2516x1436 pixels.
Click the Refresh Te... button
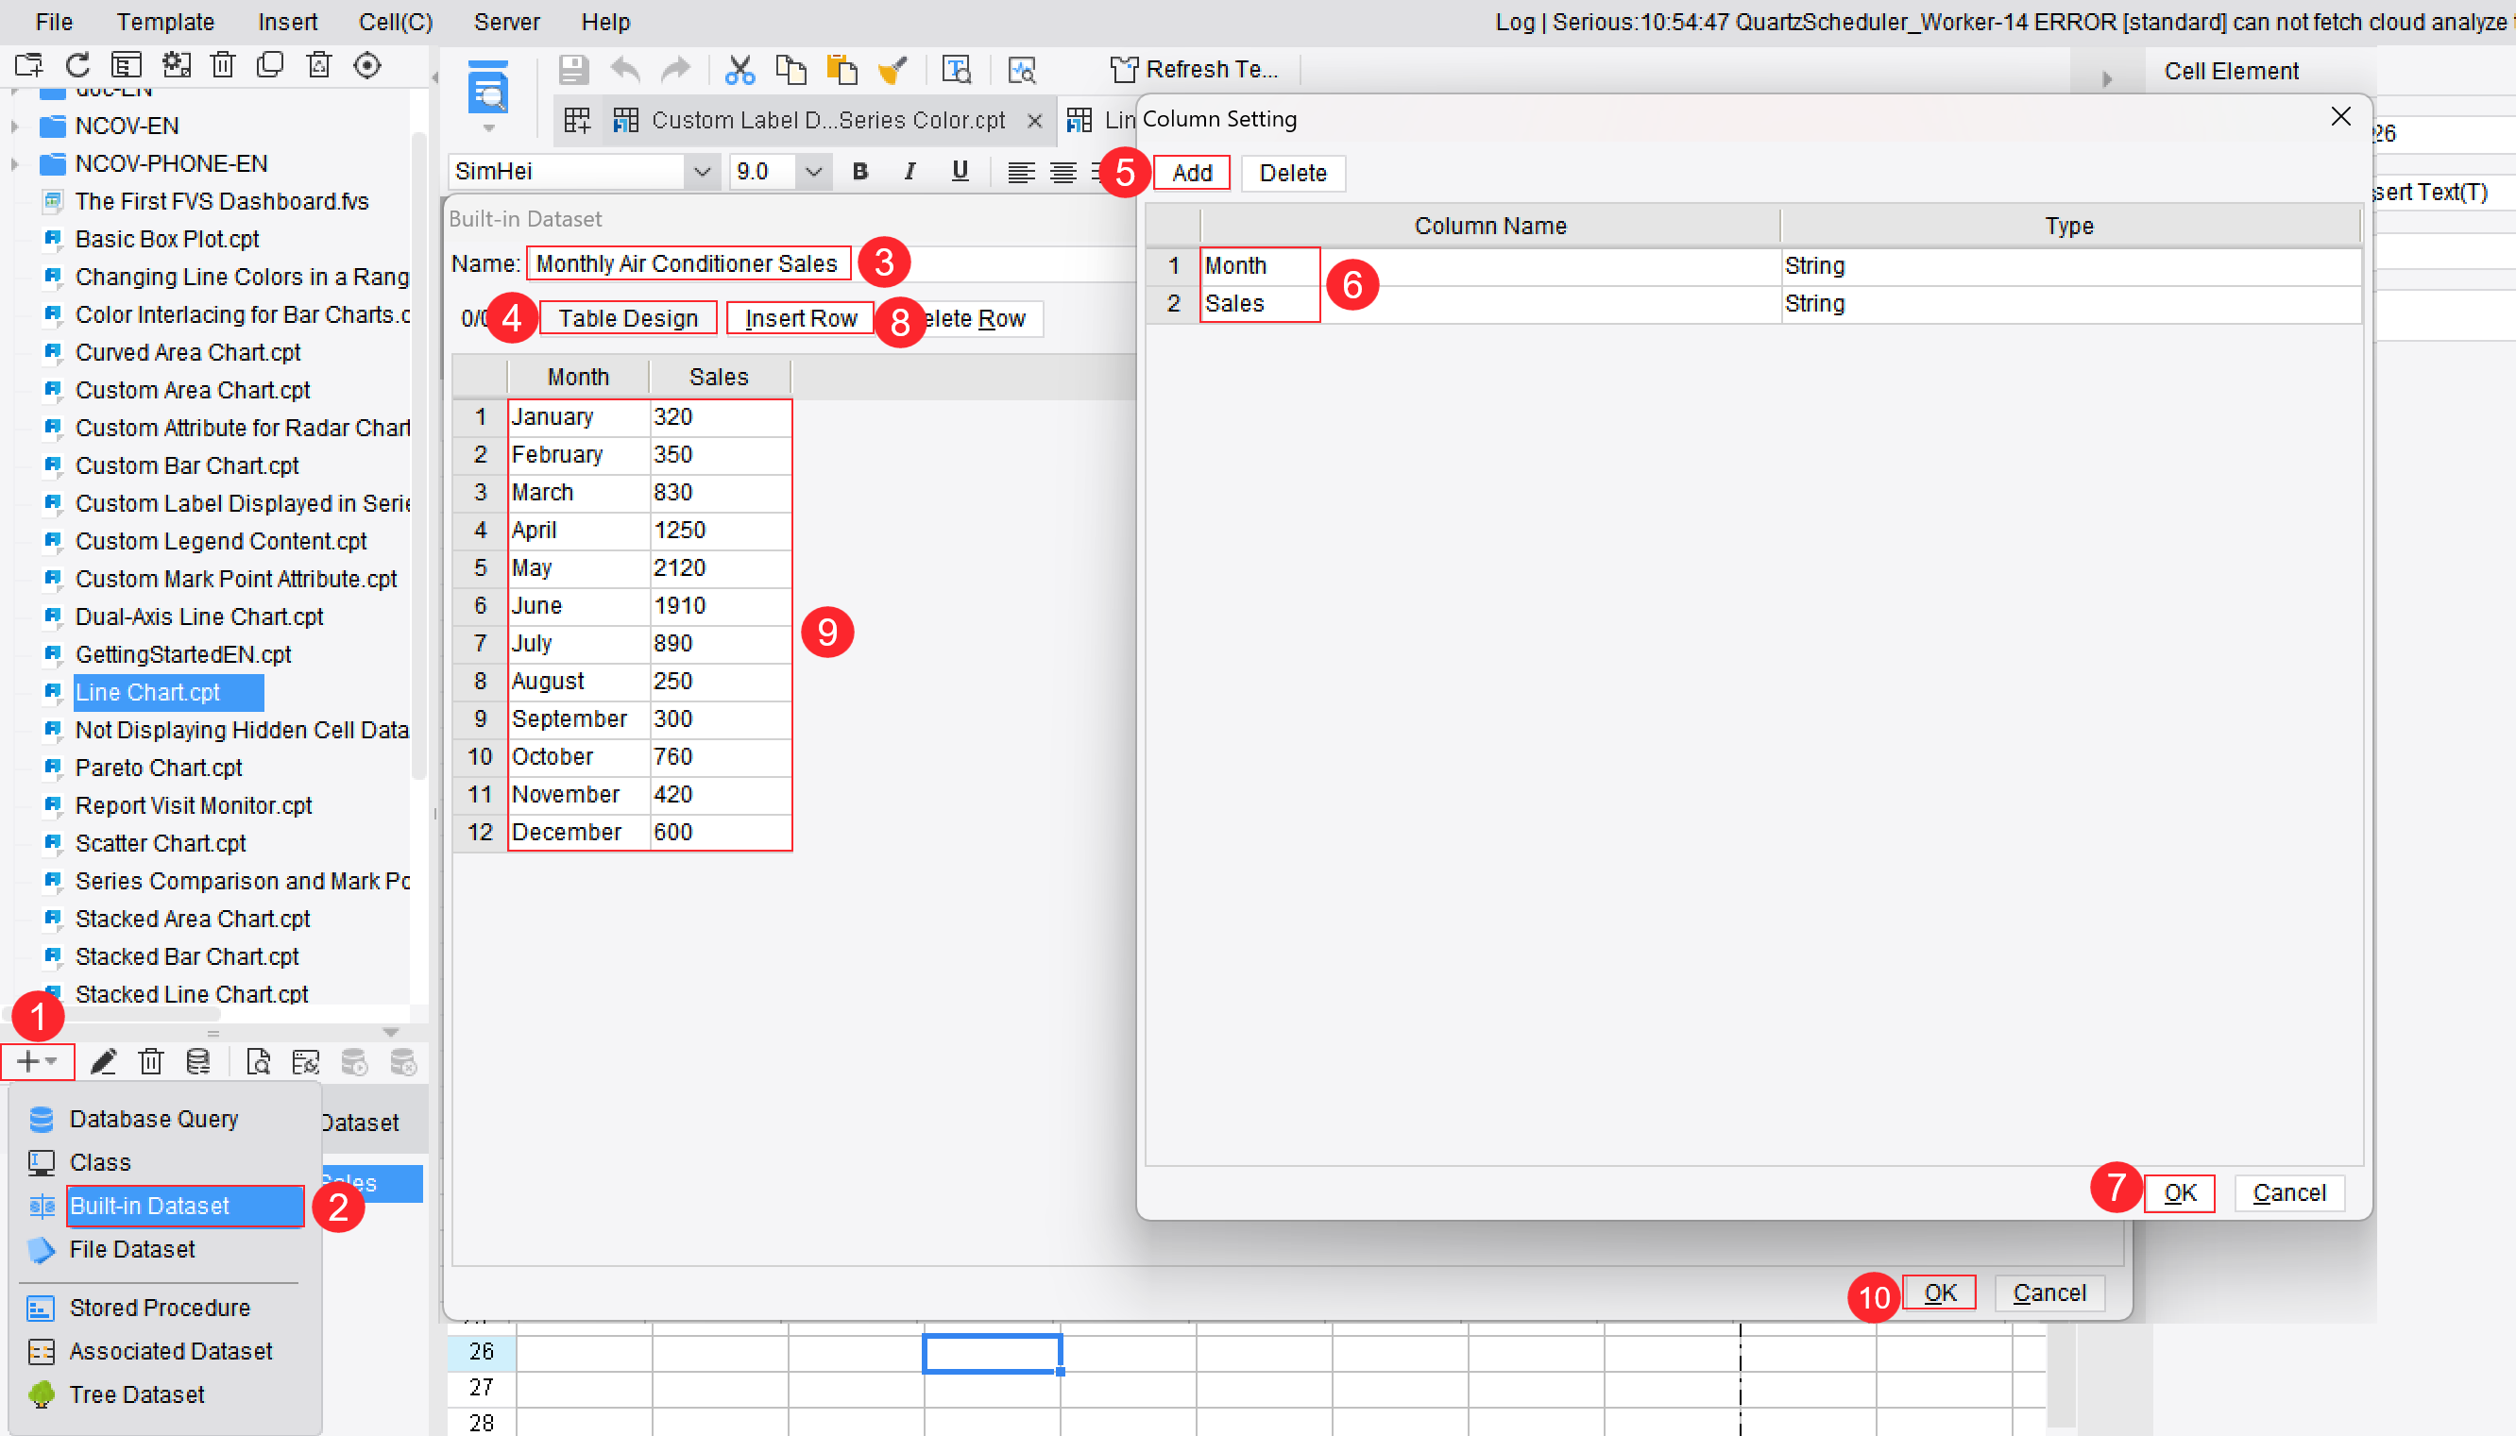(x=1195, y=70)
